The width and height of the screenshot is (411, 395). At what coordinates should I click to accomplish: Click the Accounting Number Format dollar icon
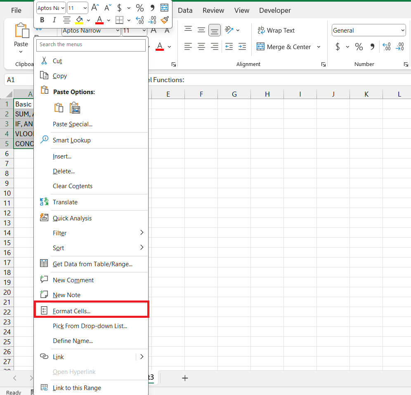click(x=337, y=47)
